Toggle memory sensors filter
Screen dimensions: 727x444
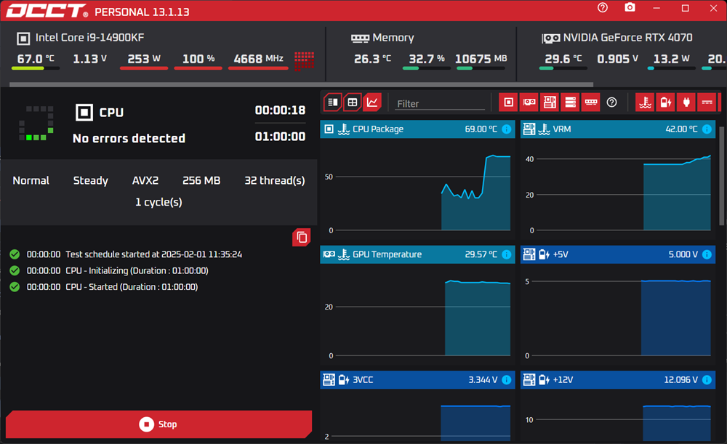pyautogui.click(x=590, y=102)
